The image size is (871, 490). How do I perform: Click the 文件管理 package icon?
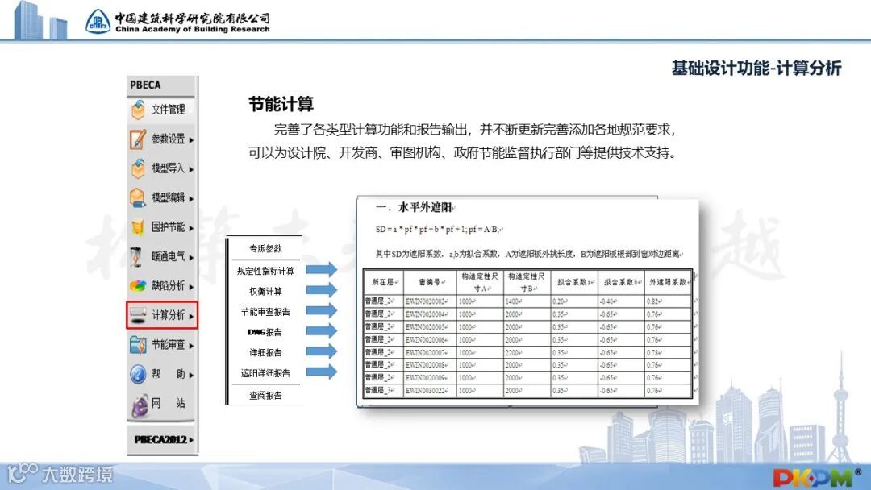coord(139,110)
